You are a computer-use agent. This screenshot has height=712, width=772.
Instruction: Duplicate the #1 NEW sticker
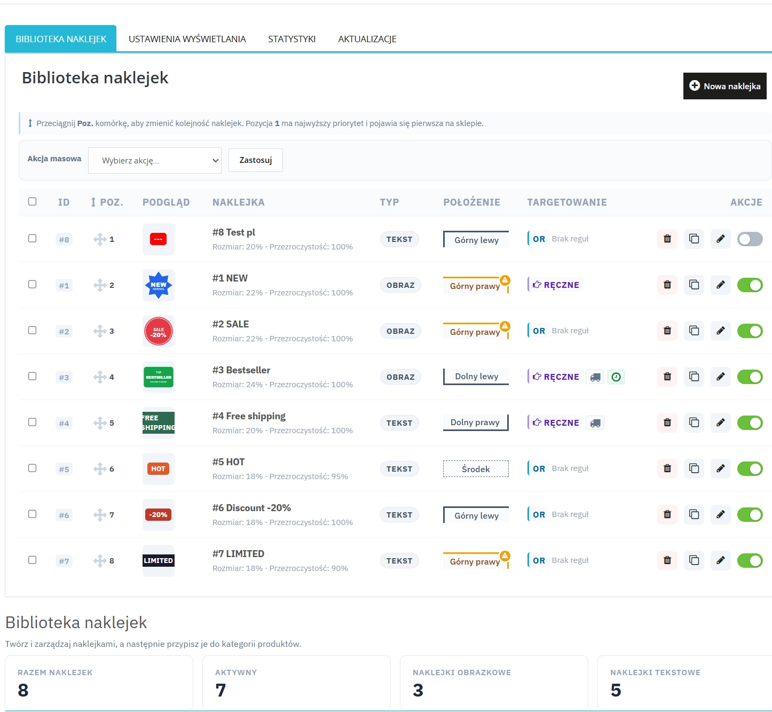[694, 285]
